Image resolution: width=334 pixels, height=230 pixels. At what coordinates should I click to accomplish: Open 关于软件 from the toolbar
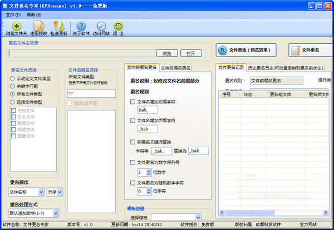coord(81,26)
